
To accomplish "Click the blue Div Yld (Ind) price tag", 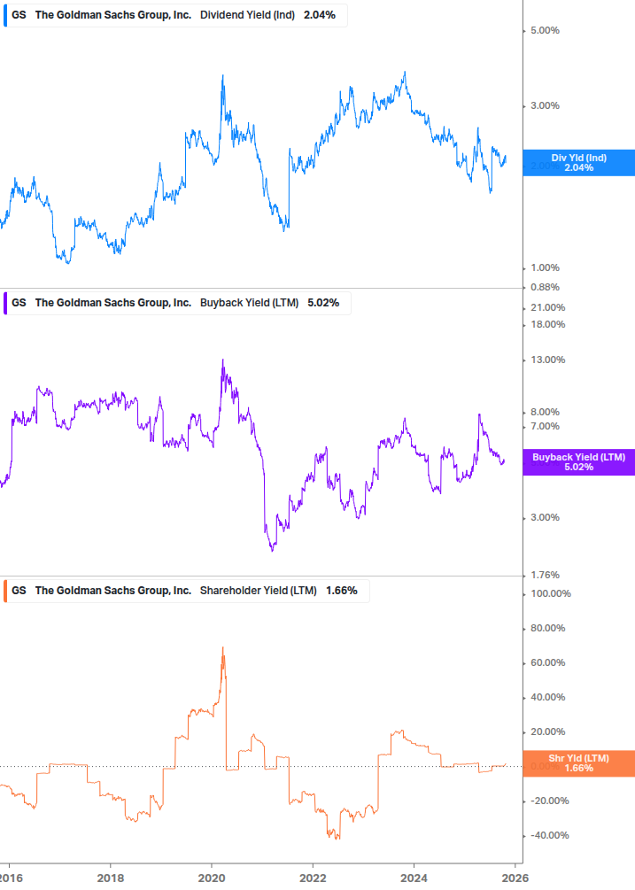I will [x=578, y=163].
